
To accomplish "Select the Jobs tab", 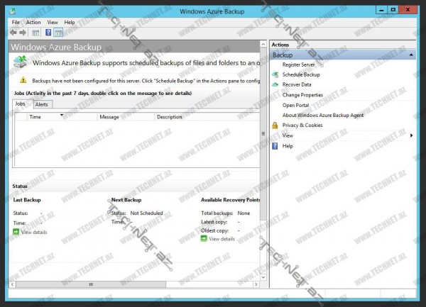I will [22, 104].
